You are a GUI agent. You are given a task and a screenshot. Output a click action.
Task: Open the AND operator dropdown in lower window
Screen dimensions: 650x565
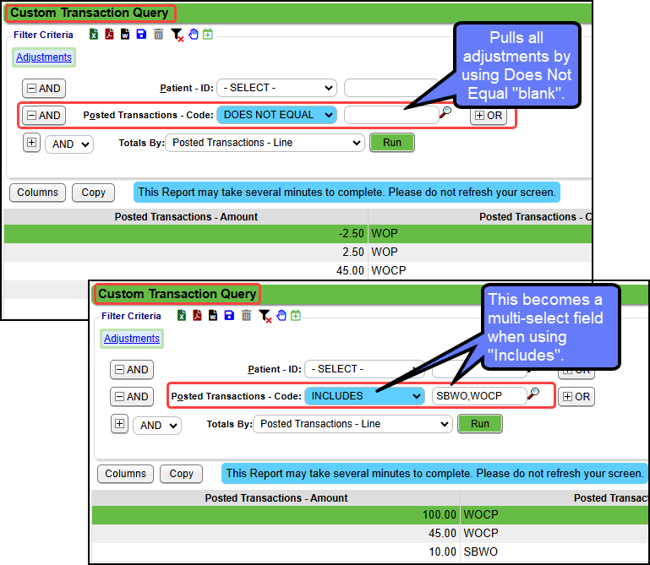click(157, 426)
